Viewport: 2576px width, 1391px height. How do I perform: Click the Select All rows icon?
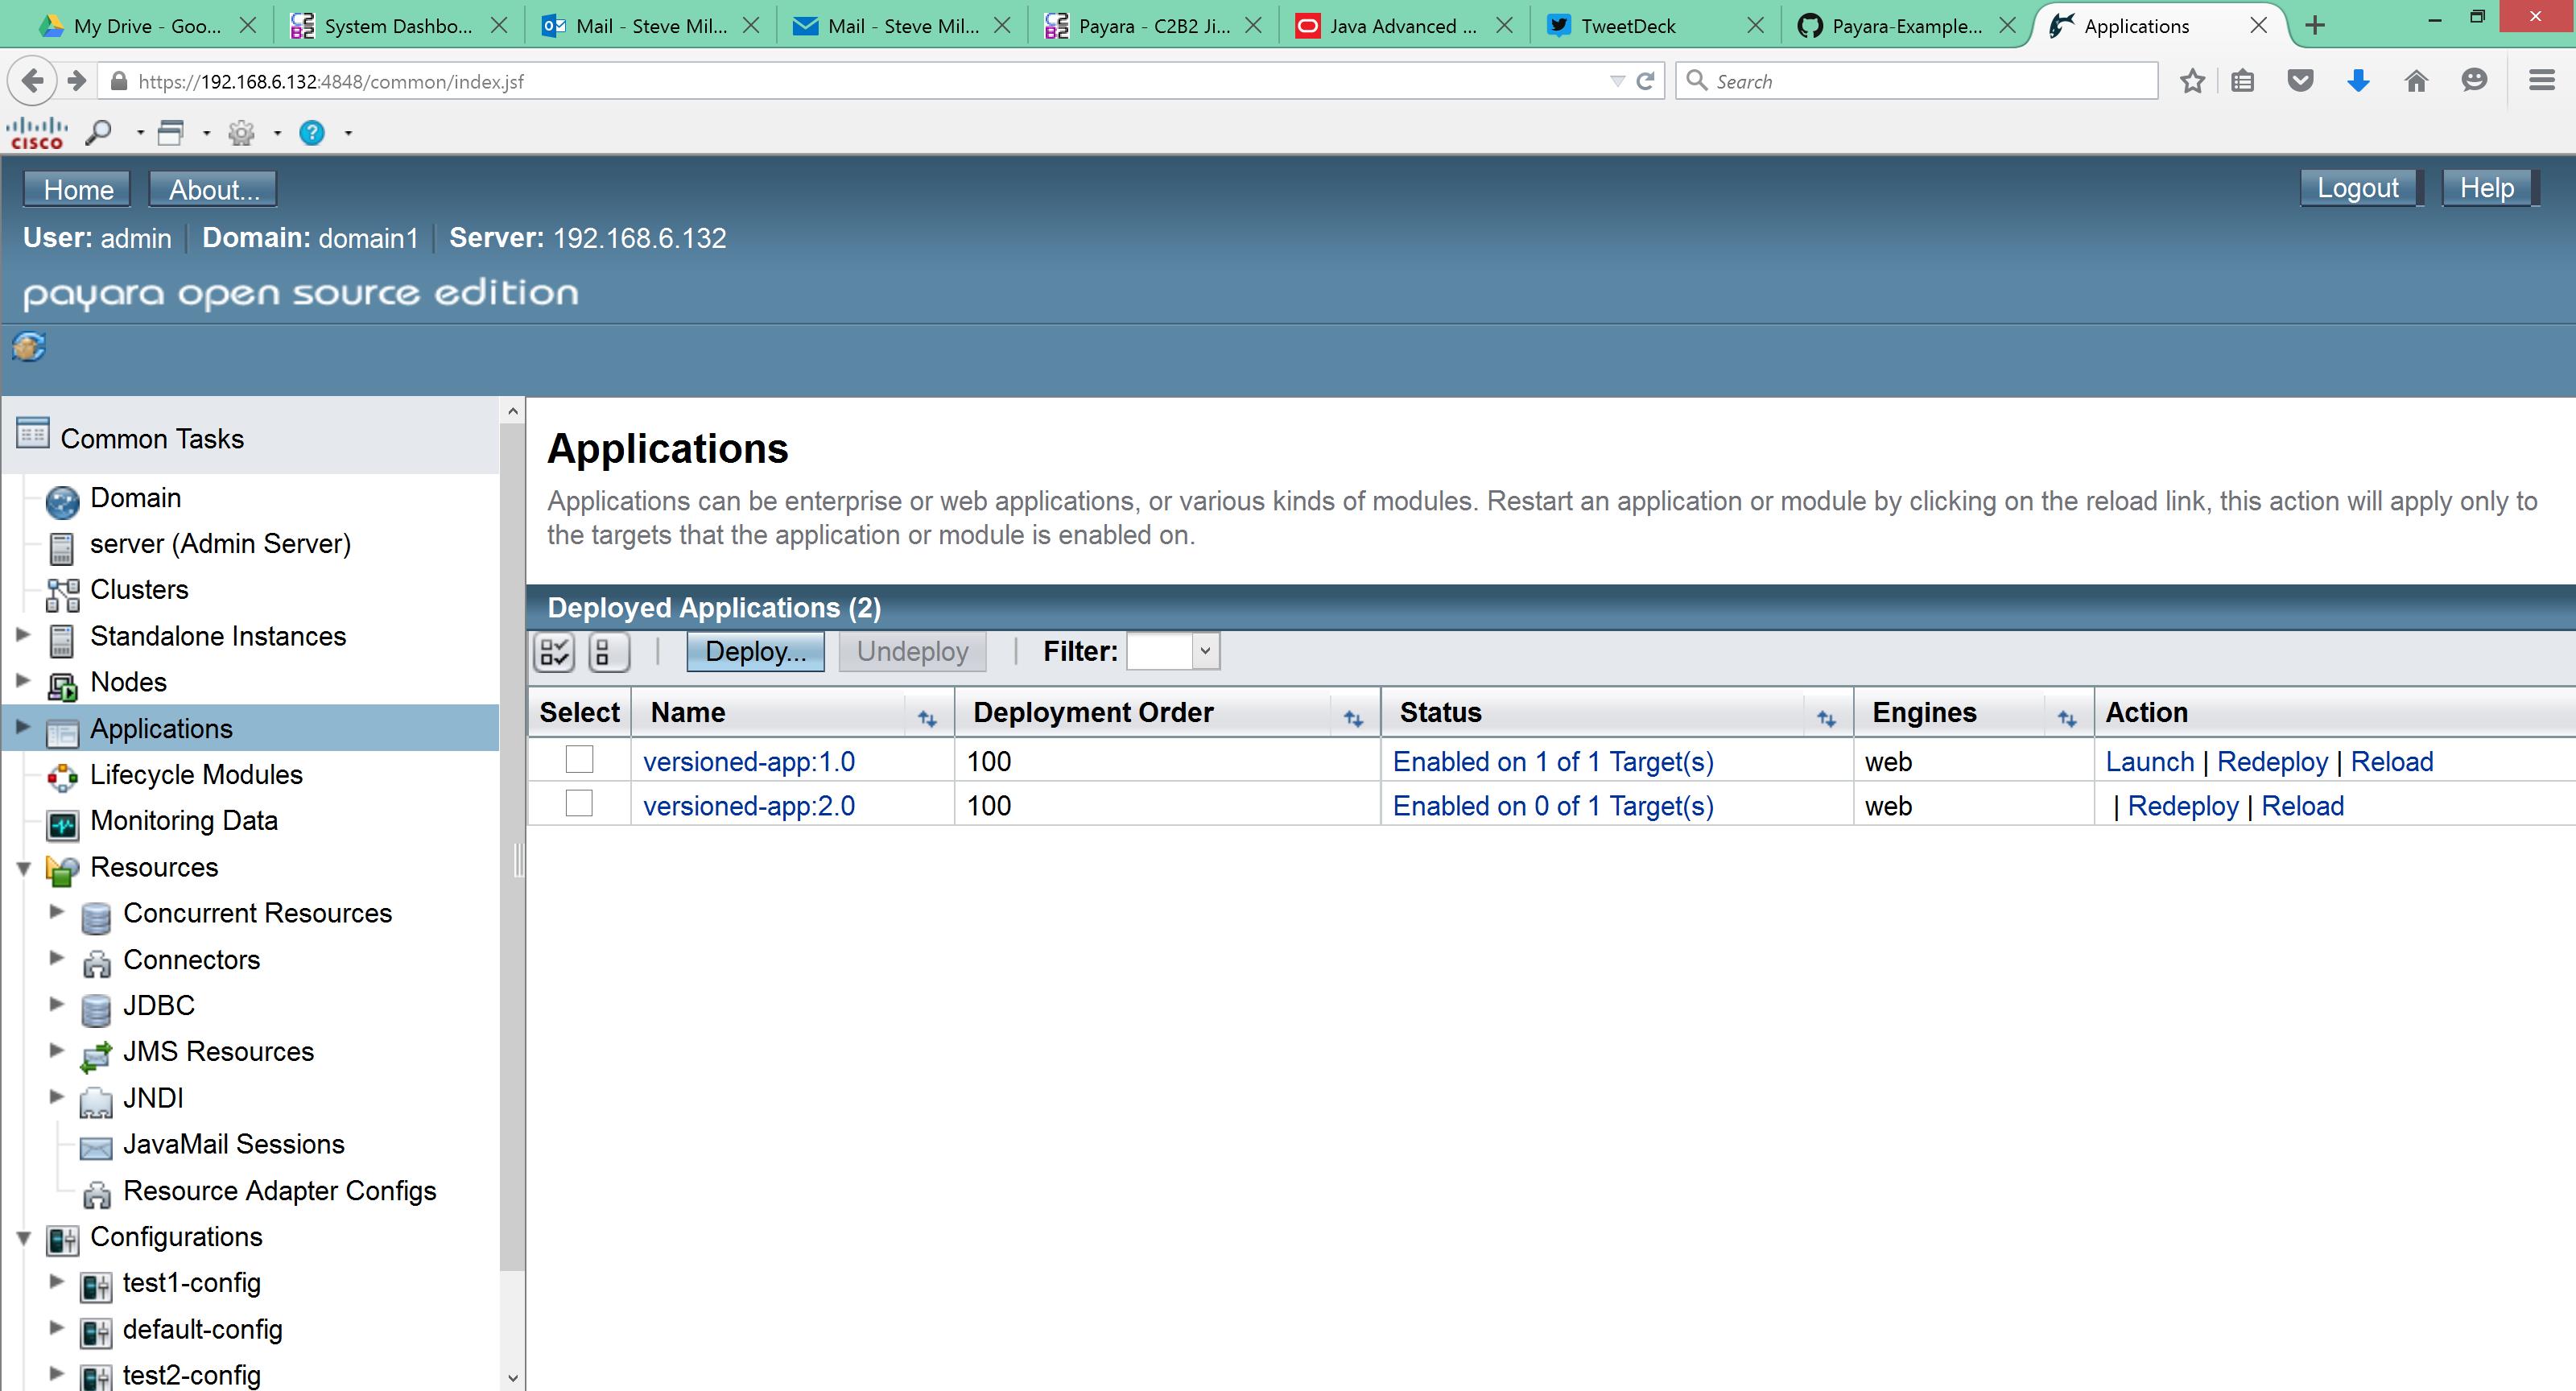(x=554, y=652)
